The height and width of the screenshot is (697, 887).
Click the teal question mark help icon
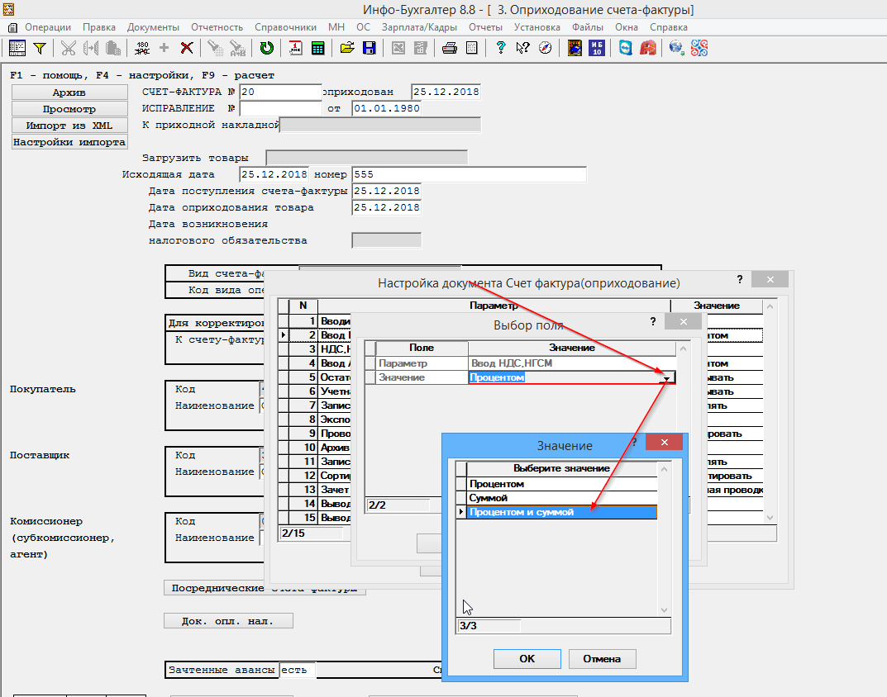pos(501,48)
